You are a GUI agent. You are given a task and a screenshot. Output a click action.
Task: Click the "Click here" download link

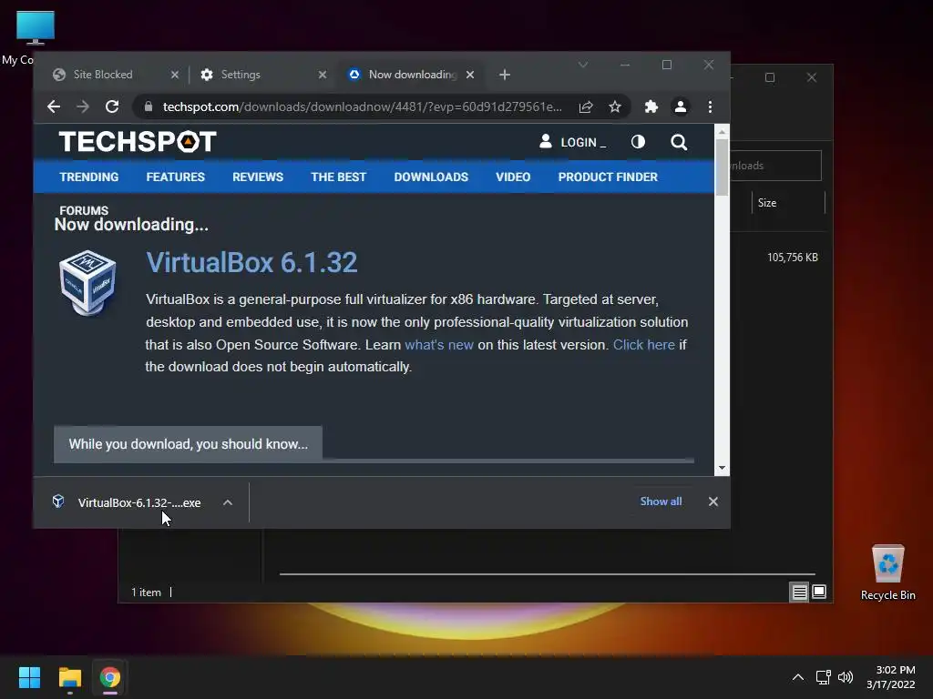click(x=644, y=345)
